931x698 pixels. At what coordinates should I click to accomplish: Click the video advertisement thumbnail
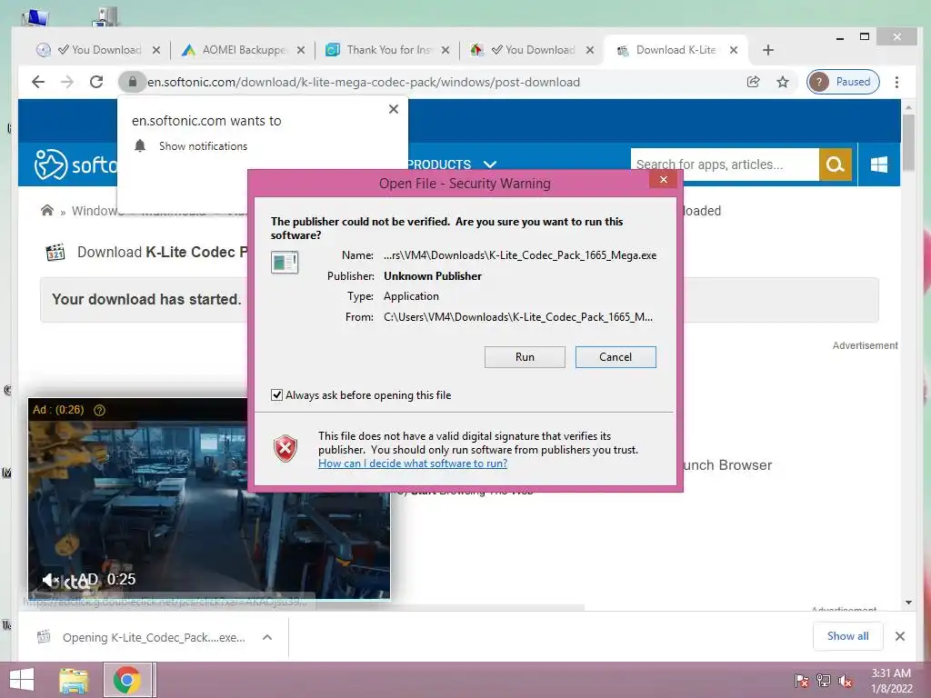click(x=209, y=499)
